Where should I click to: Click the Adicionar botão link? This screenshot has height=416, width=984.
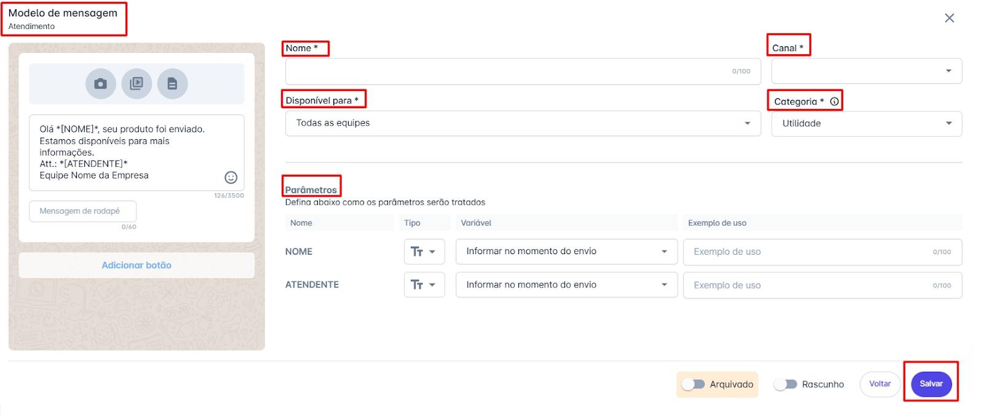137,265
